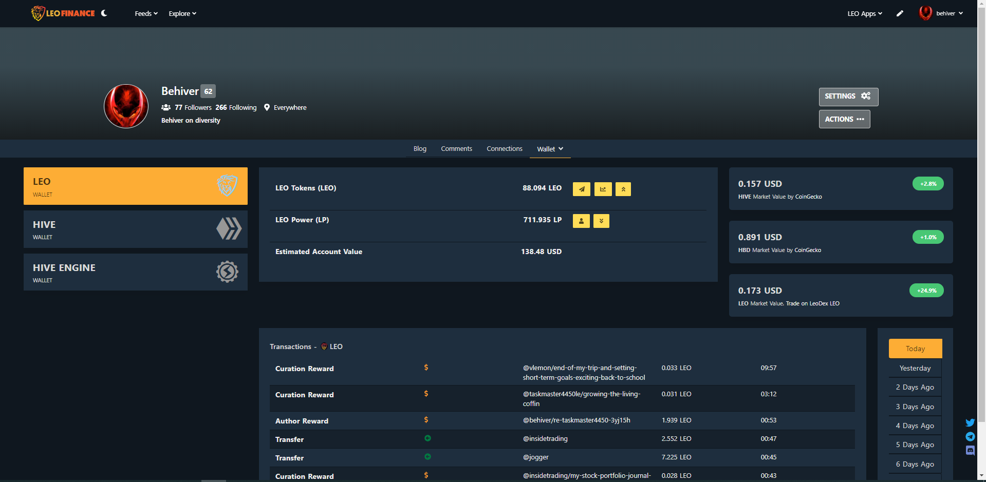The image size is (986, 482).
Task: Select the 4 Days Ago filter
Action: coord(915,426)
